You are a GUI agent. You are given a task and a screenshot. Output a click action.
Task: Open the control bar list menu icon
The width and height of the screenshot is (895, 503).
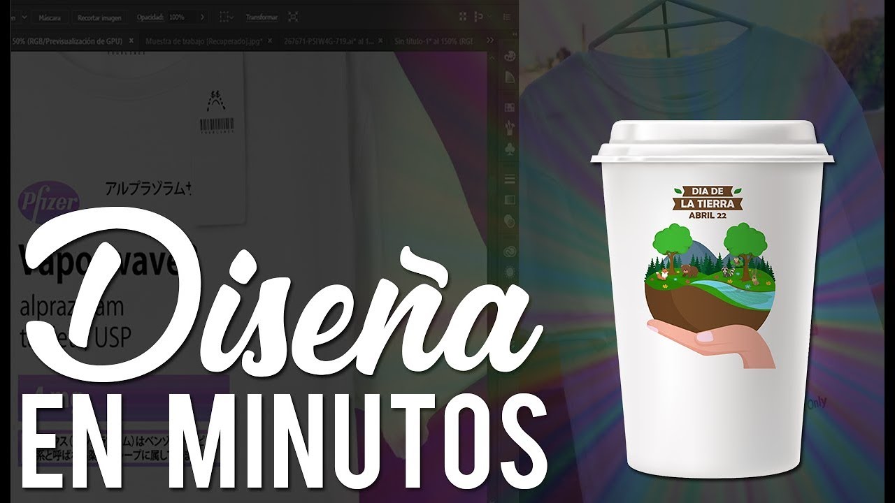[507, 17]
